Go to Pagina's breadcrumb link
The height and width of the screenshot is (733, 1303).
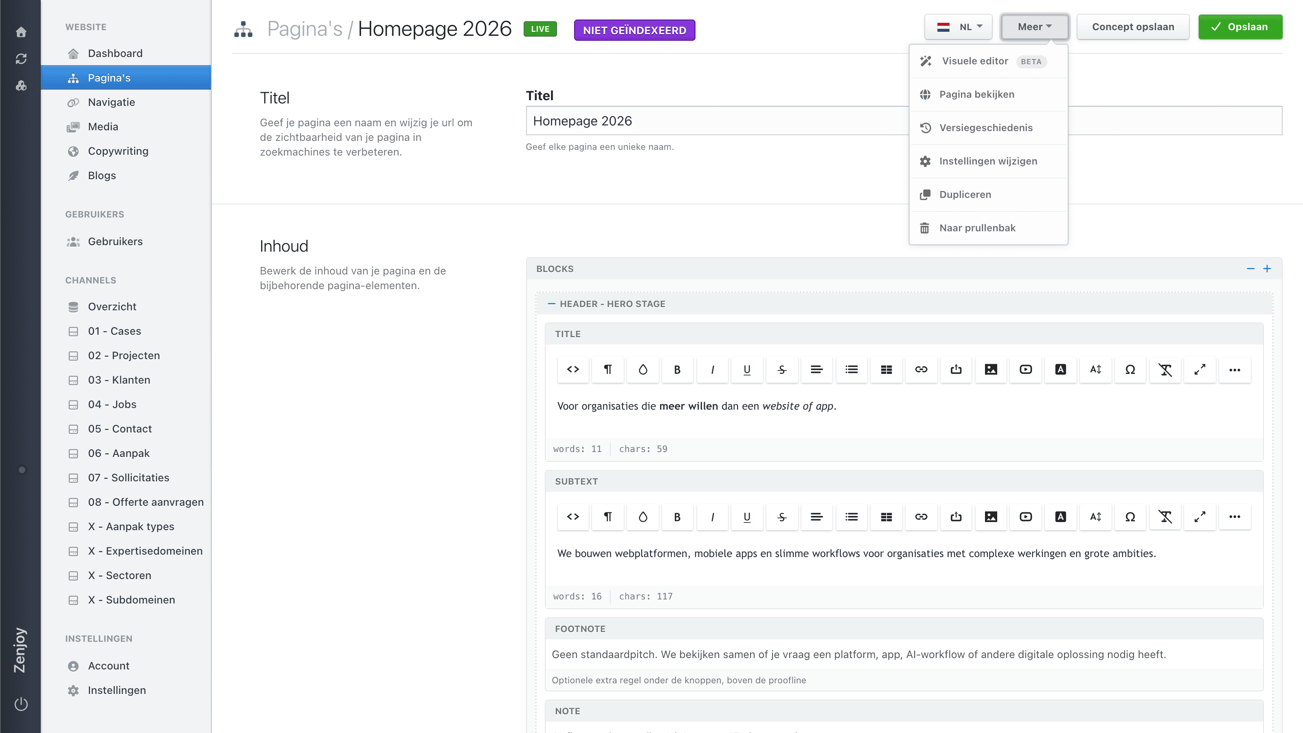point(305,29)
